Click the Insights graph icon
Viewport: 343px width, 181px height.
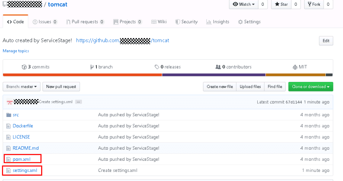coord(209,22)
